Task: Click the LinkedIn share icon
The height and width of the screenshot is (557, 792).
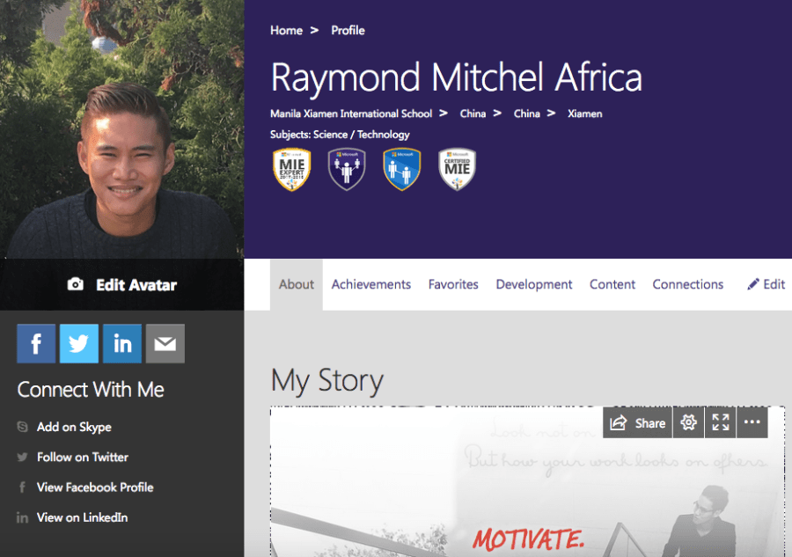Action: click(122, 343)
